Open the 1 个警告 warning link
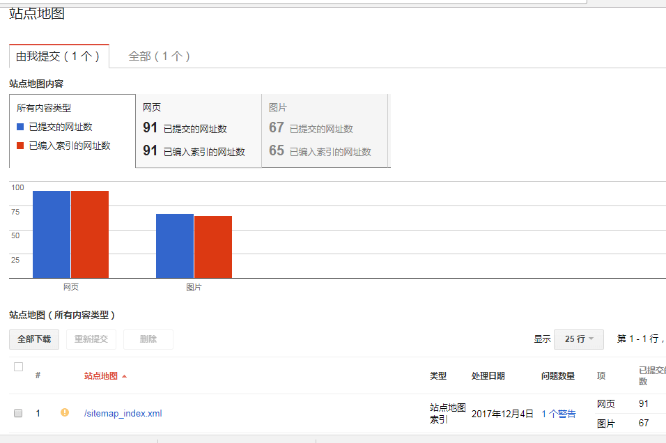666x443 pixels. [559, 414]
